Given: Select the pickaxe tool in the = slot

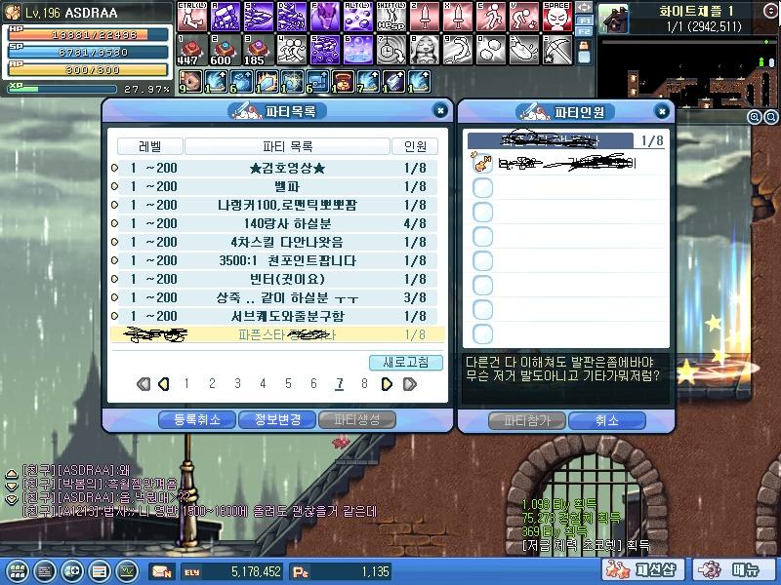Looking at the screenshot, I should click(557, 50).
